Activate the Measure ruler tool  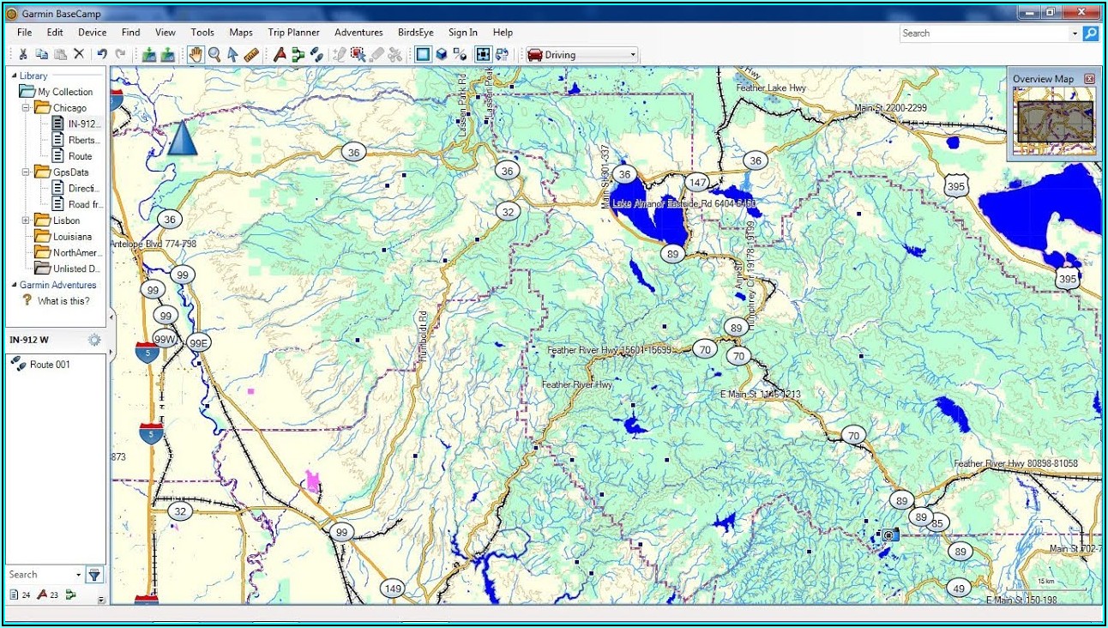tap(251, 55)
